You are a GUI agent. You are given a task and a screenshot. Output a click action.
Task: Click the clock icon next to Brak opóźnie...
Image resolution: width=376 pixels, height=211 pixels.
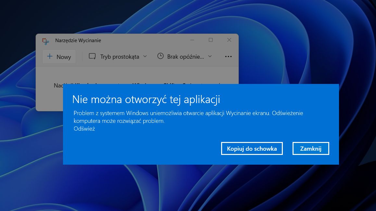[x=160, y=56]
